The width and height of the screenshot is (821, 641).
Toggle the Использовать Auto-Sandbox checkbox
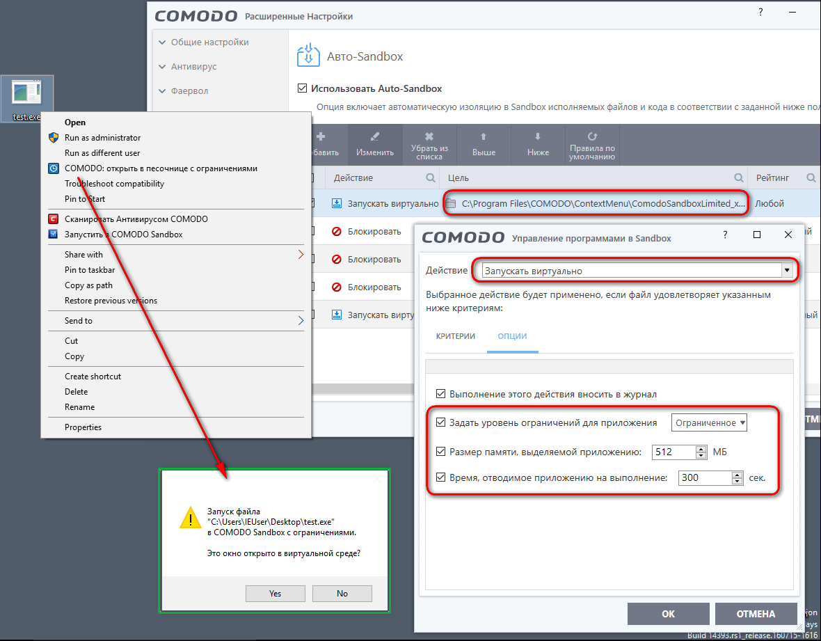coord(302,88)
